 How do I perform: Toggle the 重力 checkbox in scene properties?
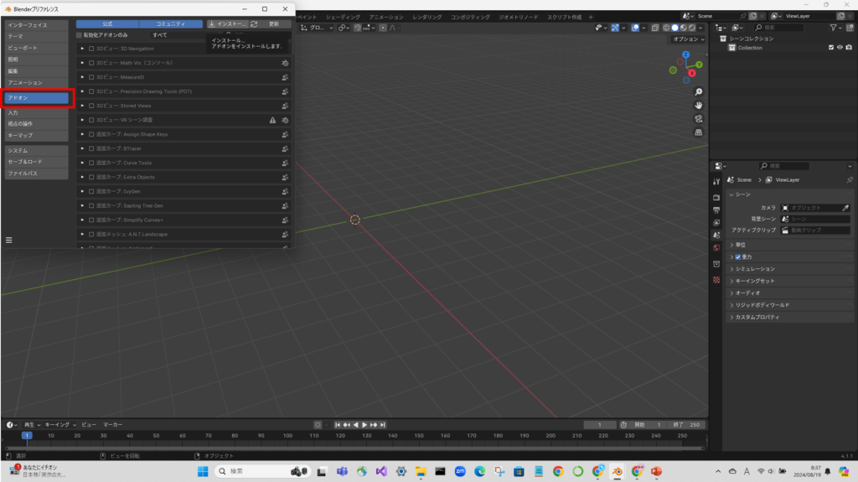pyautogui.click(x=737, y=257)
